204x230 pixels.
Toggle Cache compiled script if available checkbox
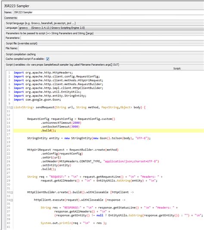click(x=48, y=59)
